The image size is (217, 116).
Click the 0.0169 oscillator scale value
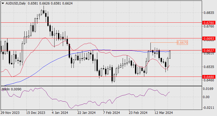point(208,89)
